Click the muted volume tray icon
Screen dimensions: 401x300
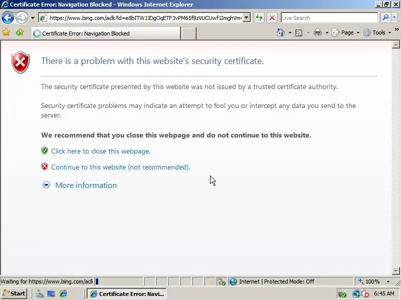[x=365, y=294]
